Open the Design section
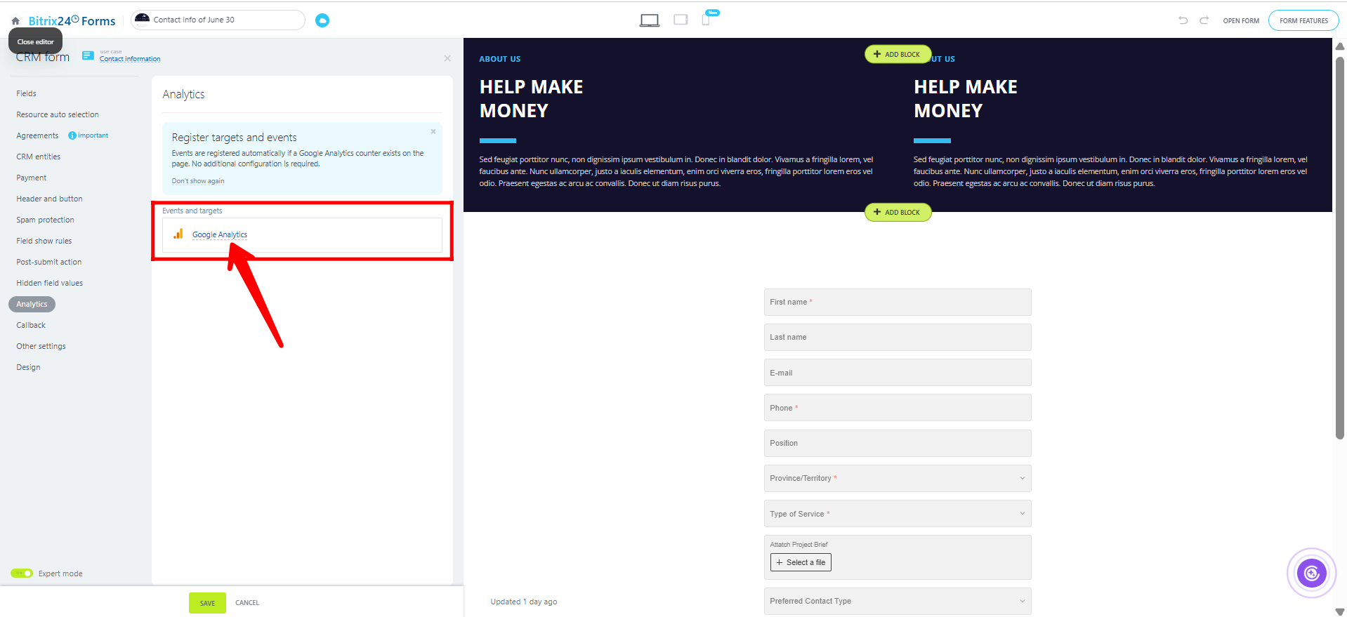The height and width of the screenshot is (617, 1347). pyautogui.click(x=28, y=367)
